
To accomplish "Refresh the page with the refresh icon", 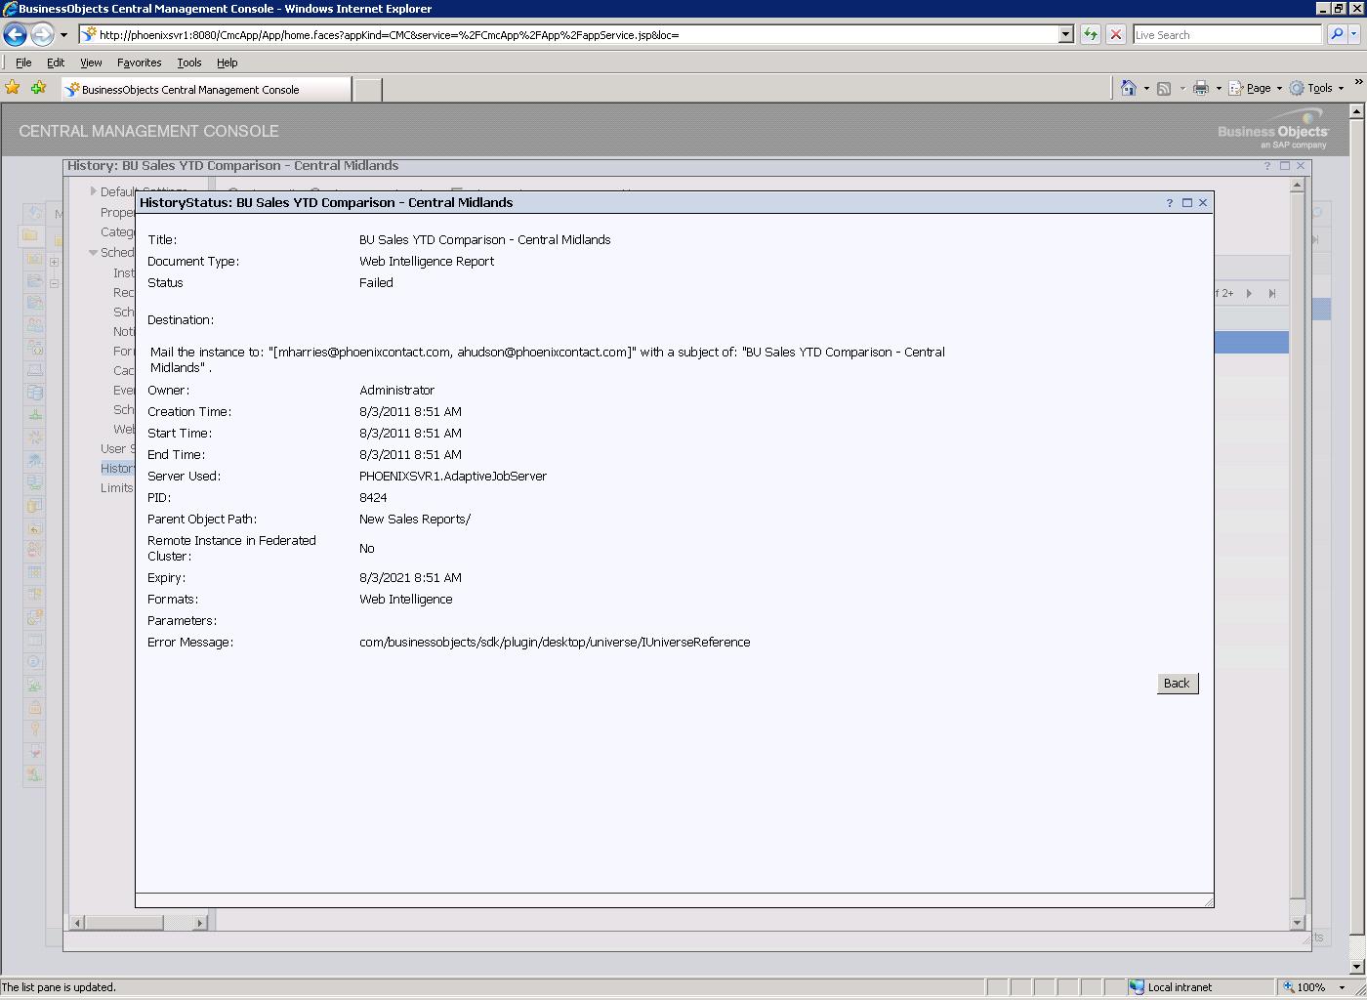I will point(1091,33).
